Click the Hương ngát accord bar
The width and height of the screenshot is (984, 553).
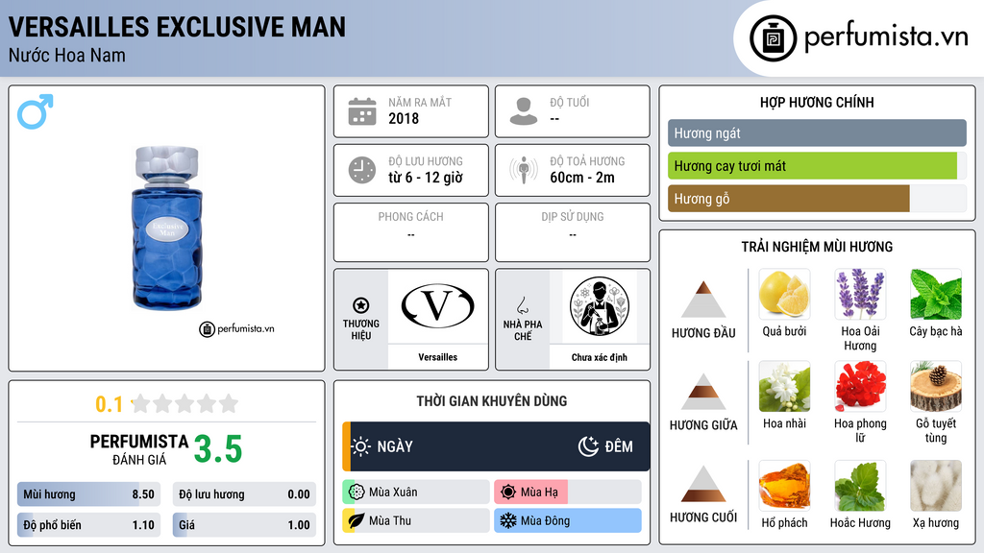pos(817,132)
